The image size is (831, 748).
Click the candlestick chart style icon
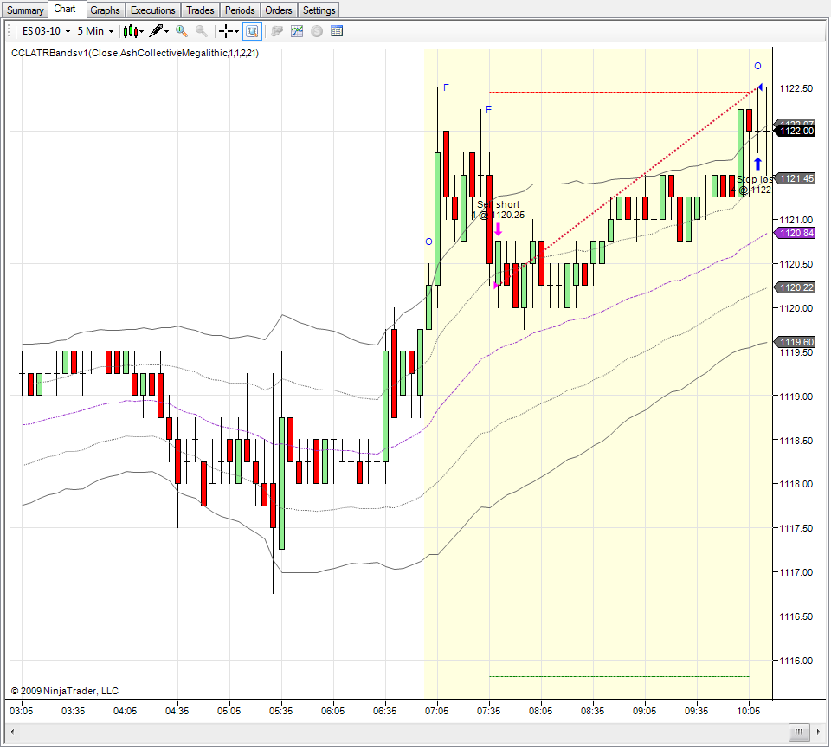click(x=130, y=32)
